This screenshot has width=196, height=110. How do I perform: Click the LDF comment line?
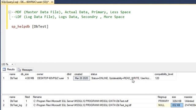pyautogui.click(x=68, y=17)
